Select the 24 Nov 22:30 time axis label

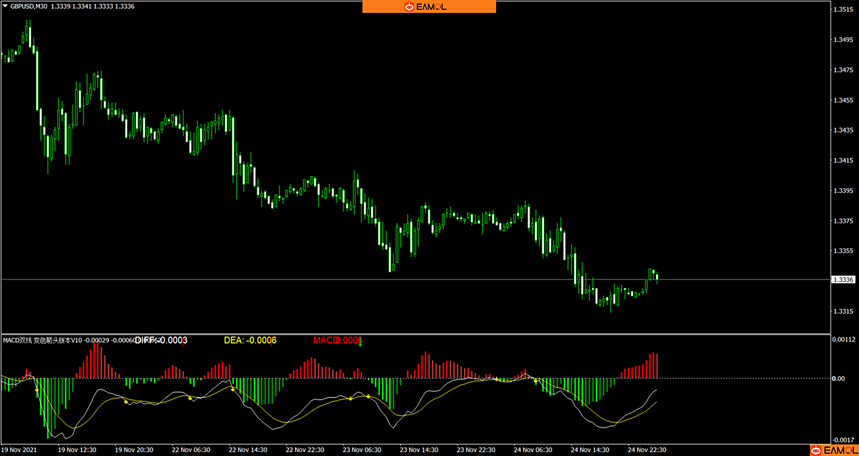pos(647,450)
